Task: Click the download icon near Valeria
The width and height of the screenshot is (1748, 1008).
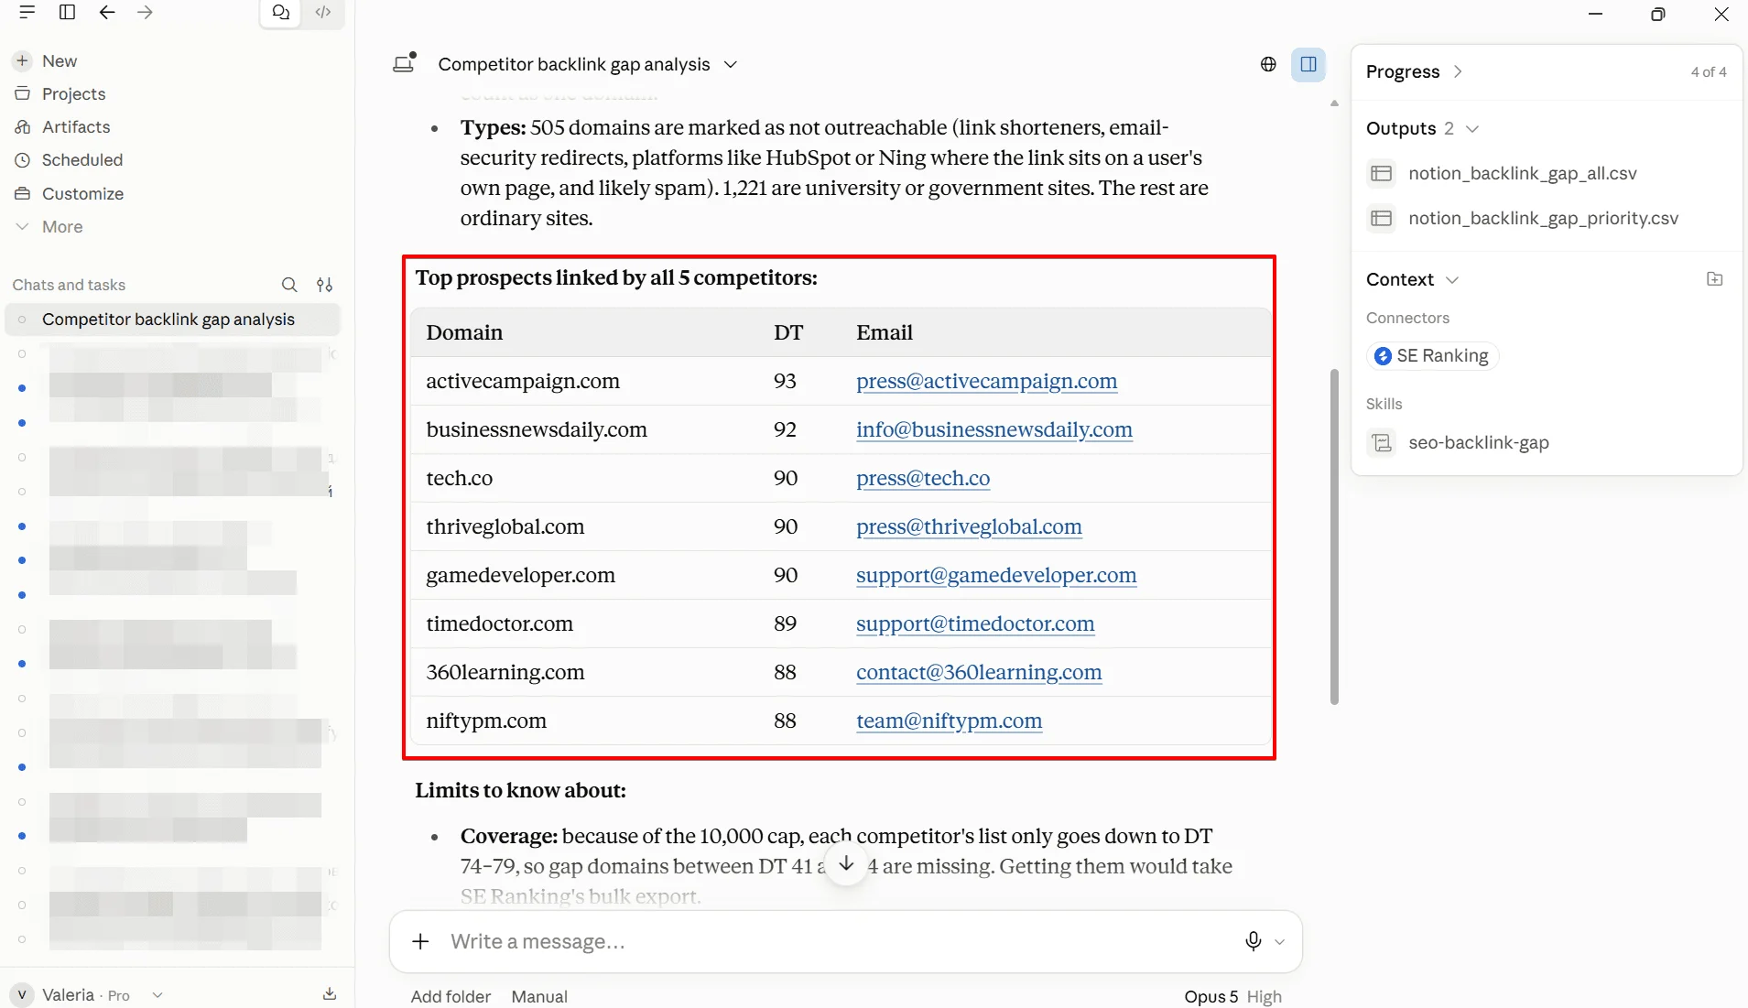Action: 330,994
